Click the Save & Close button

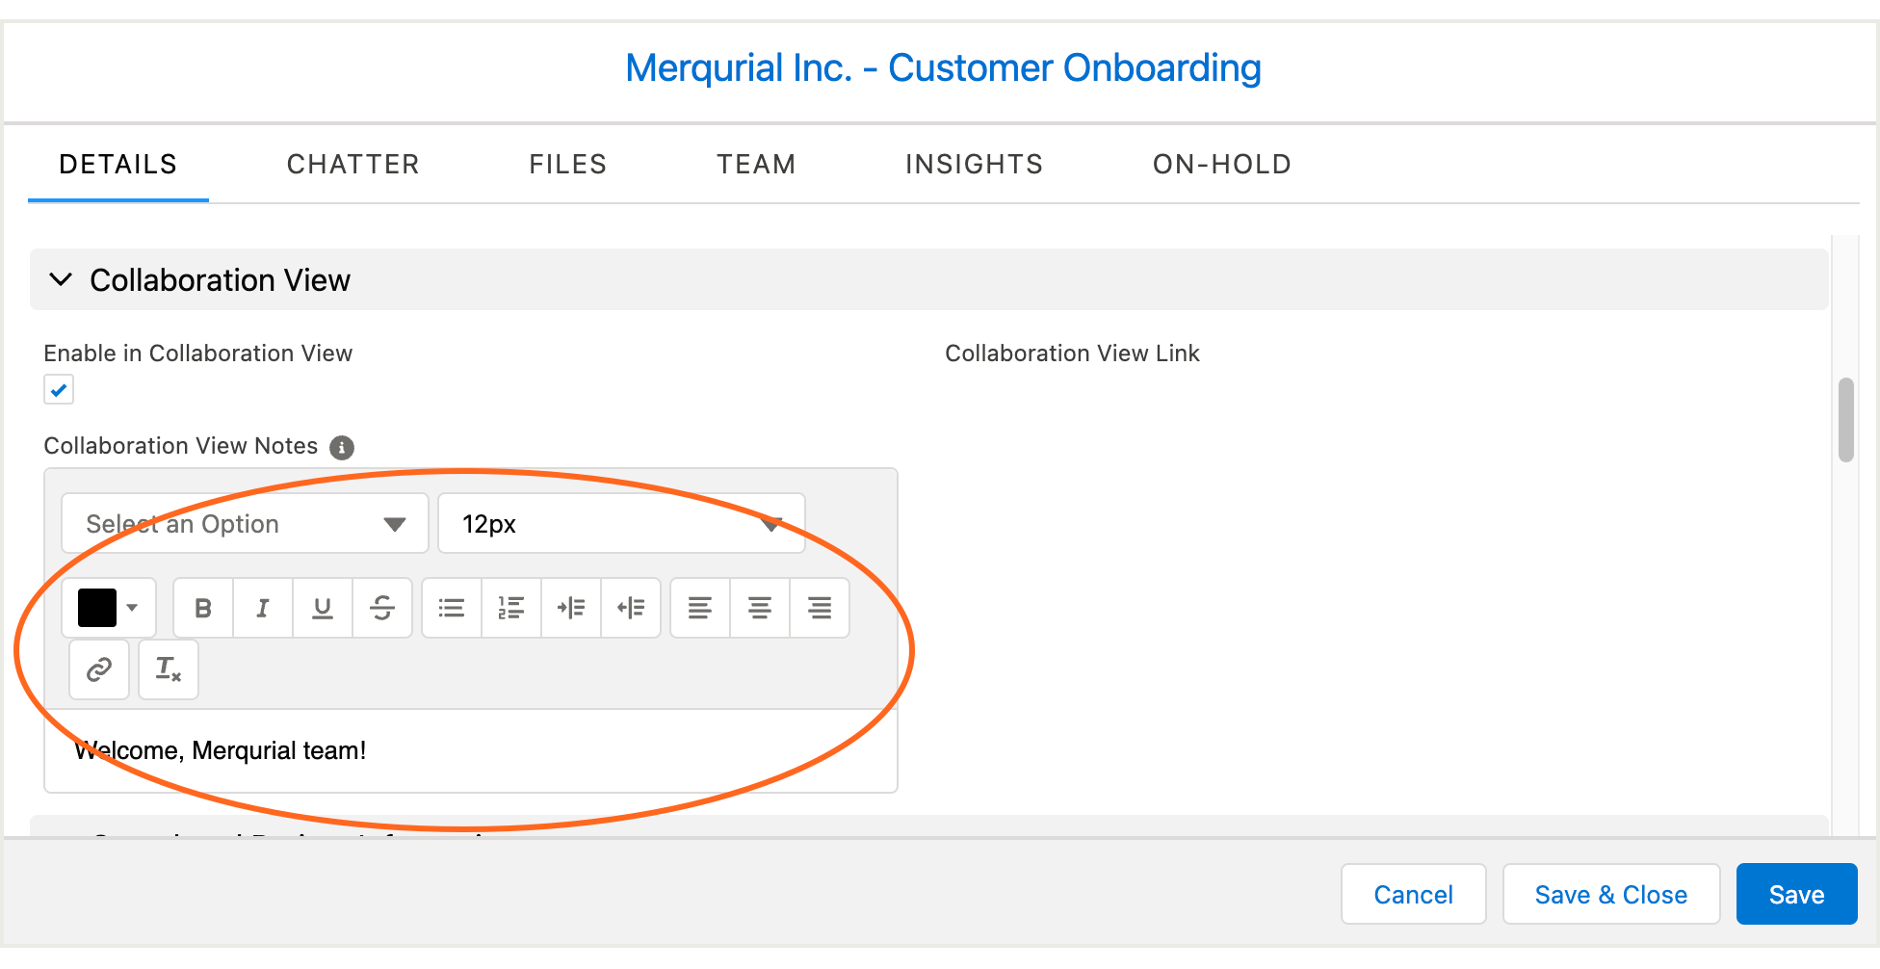pyautogui.click(x=1610, y=894)
